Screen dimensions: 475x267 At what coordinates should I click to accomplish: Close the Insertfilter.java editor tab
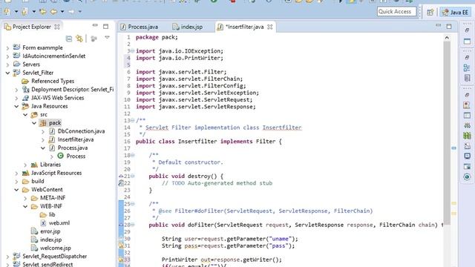270,27
